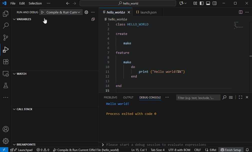Click the launch configuration gear icon

point(86,12)
